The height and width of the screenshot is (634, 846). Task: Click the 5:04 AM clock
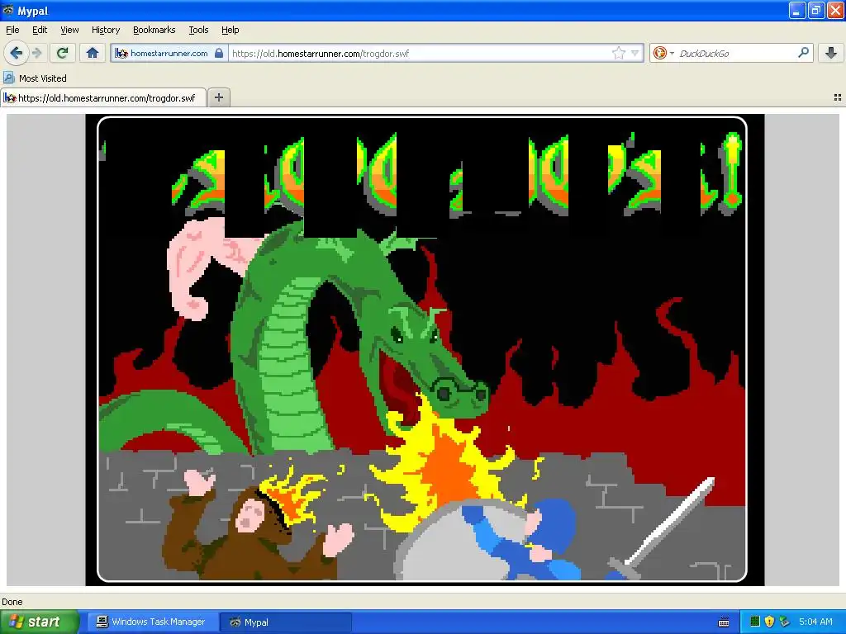(x=815, y=622)
